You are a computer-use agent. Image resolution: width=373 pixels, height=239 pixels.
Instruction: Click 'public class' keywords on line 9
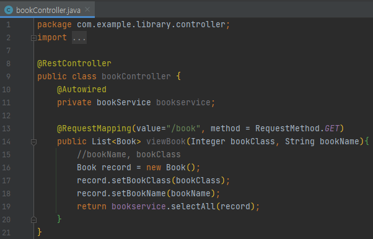point(67,77)
